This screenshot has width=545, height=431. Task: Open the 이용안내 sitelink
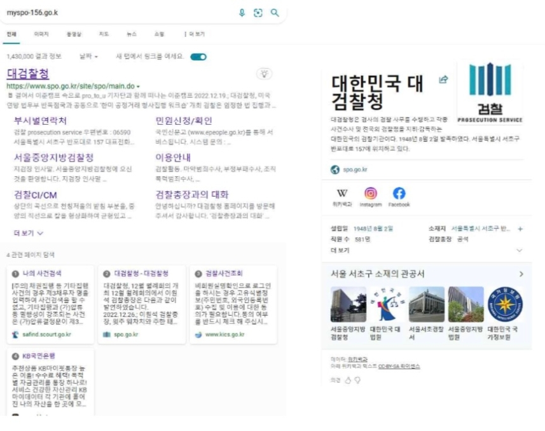point(173,158)
